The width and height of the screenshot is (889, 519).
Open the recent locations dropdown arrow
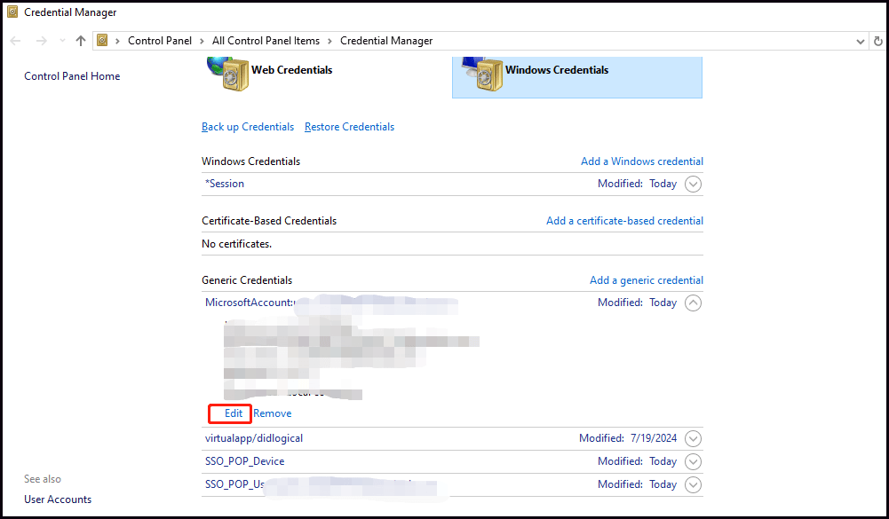62,41
